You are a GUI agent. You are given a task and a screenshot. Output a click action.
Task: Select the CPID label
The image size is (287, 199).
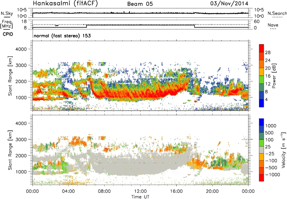pyautogui.click(x=8, y=34)
